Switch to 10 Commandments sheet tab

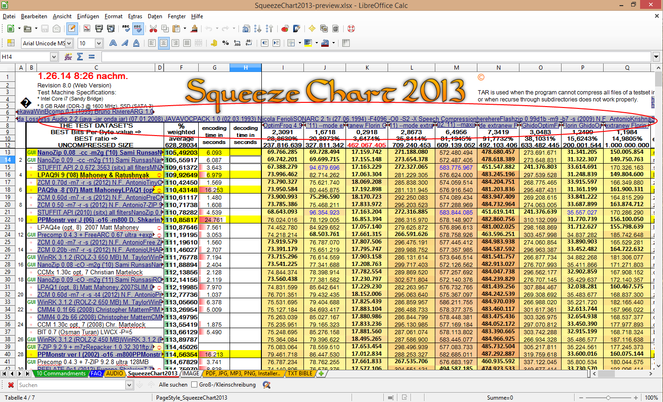click(x=61, y=373)
